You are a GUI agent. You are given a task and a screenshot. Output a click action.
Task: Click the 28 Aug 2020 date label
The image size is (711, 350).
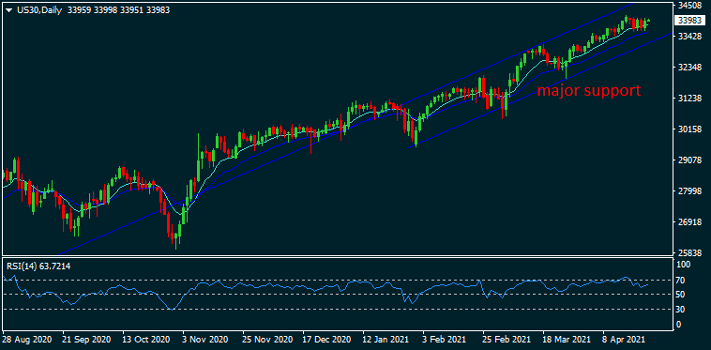[x=27, y=339]
